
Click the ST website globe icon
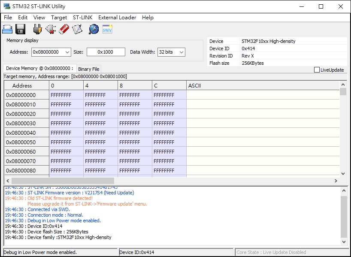(94, 29)
